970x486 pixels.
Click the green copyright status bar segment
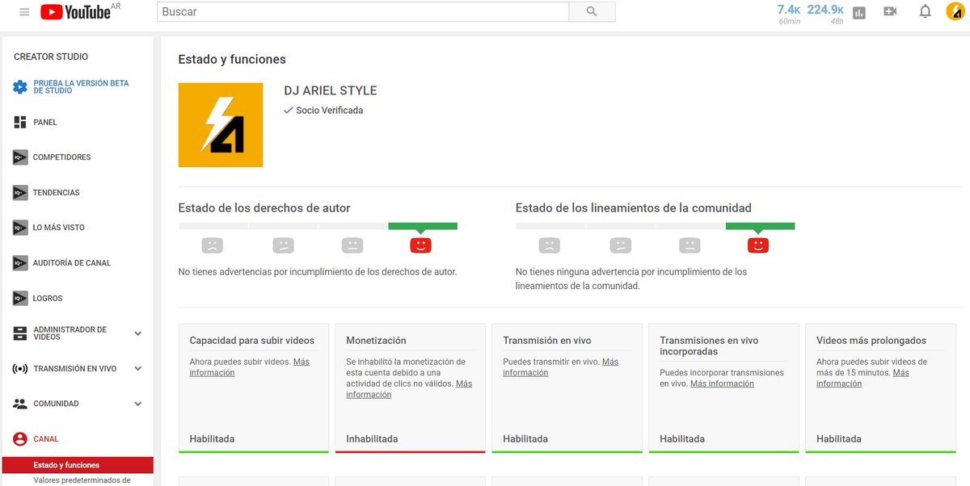[423, 226]
